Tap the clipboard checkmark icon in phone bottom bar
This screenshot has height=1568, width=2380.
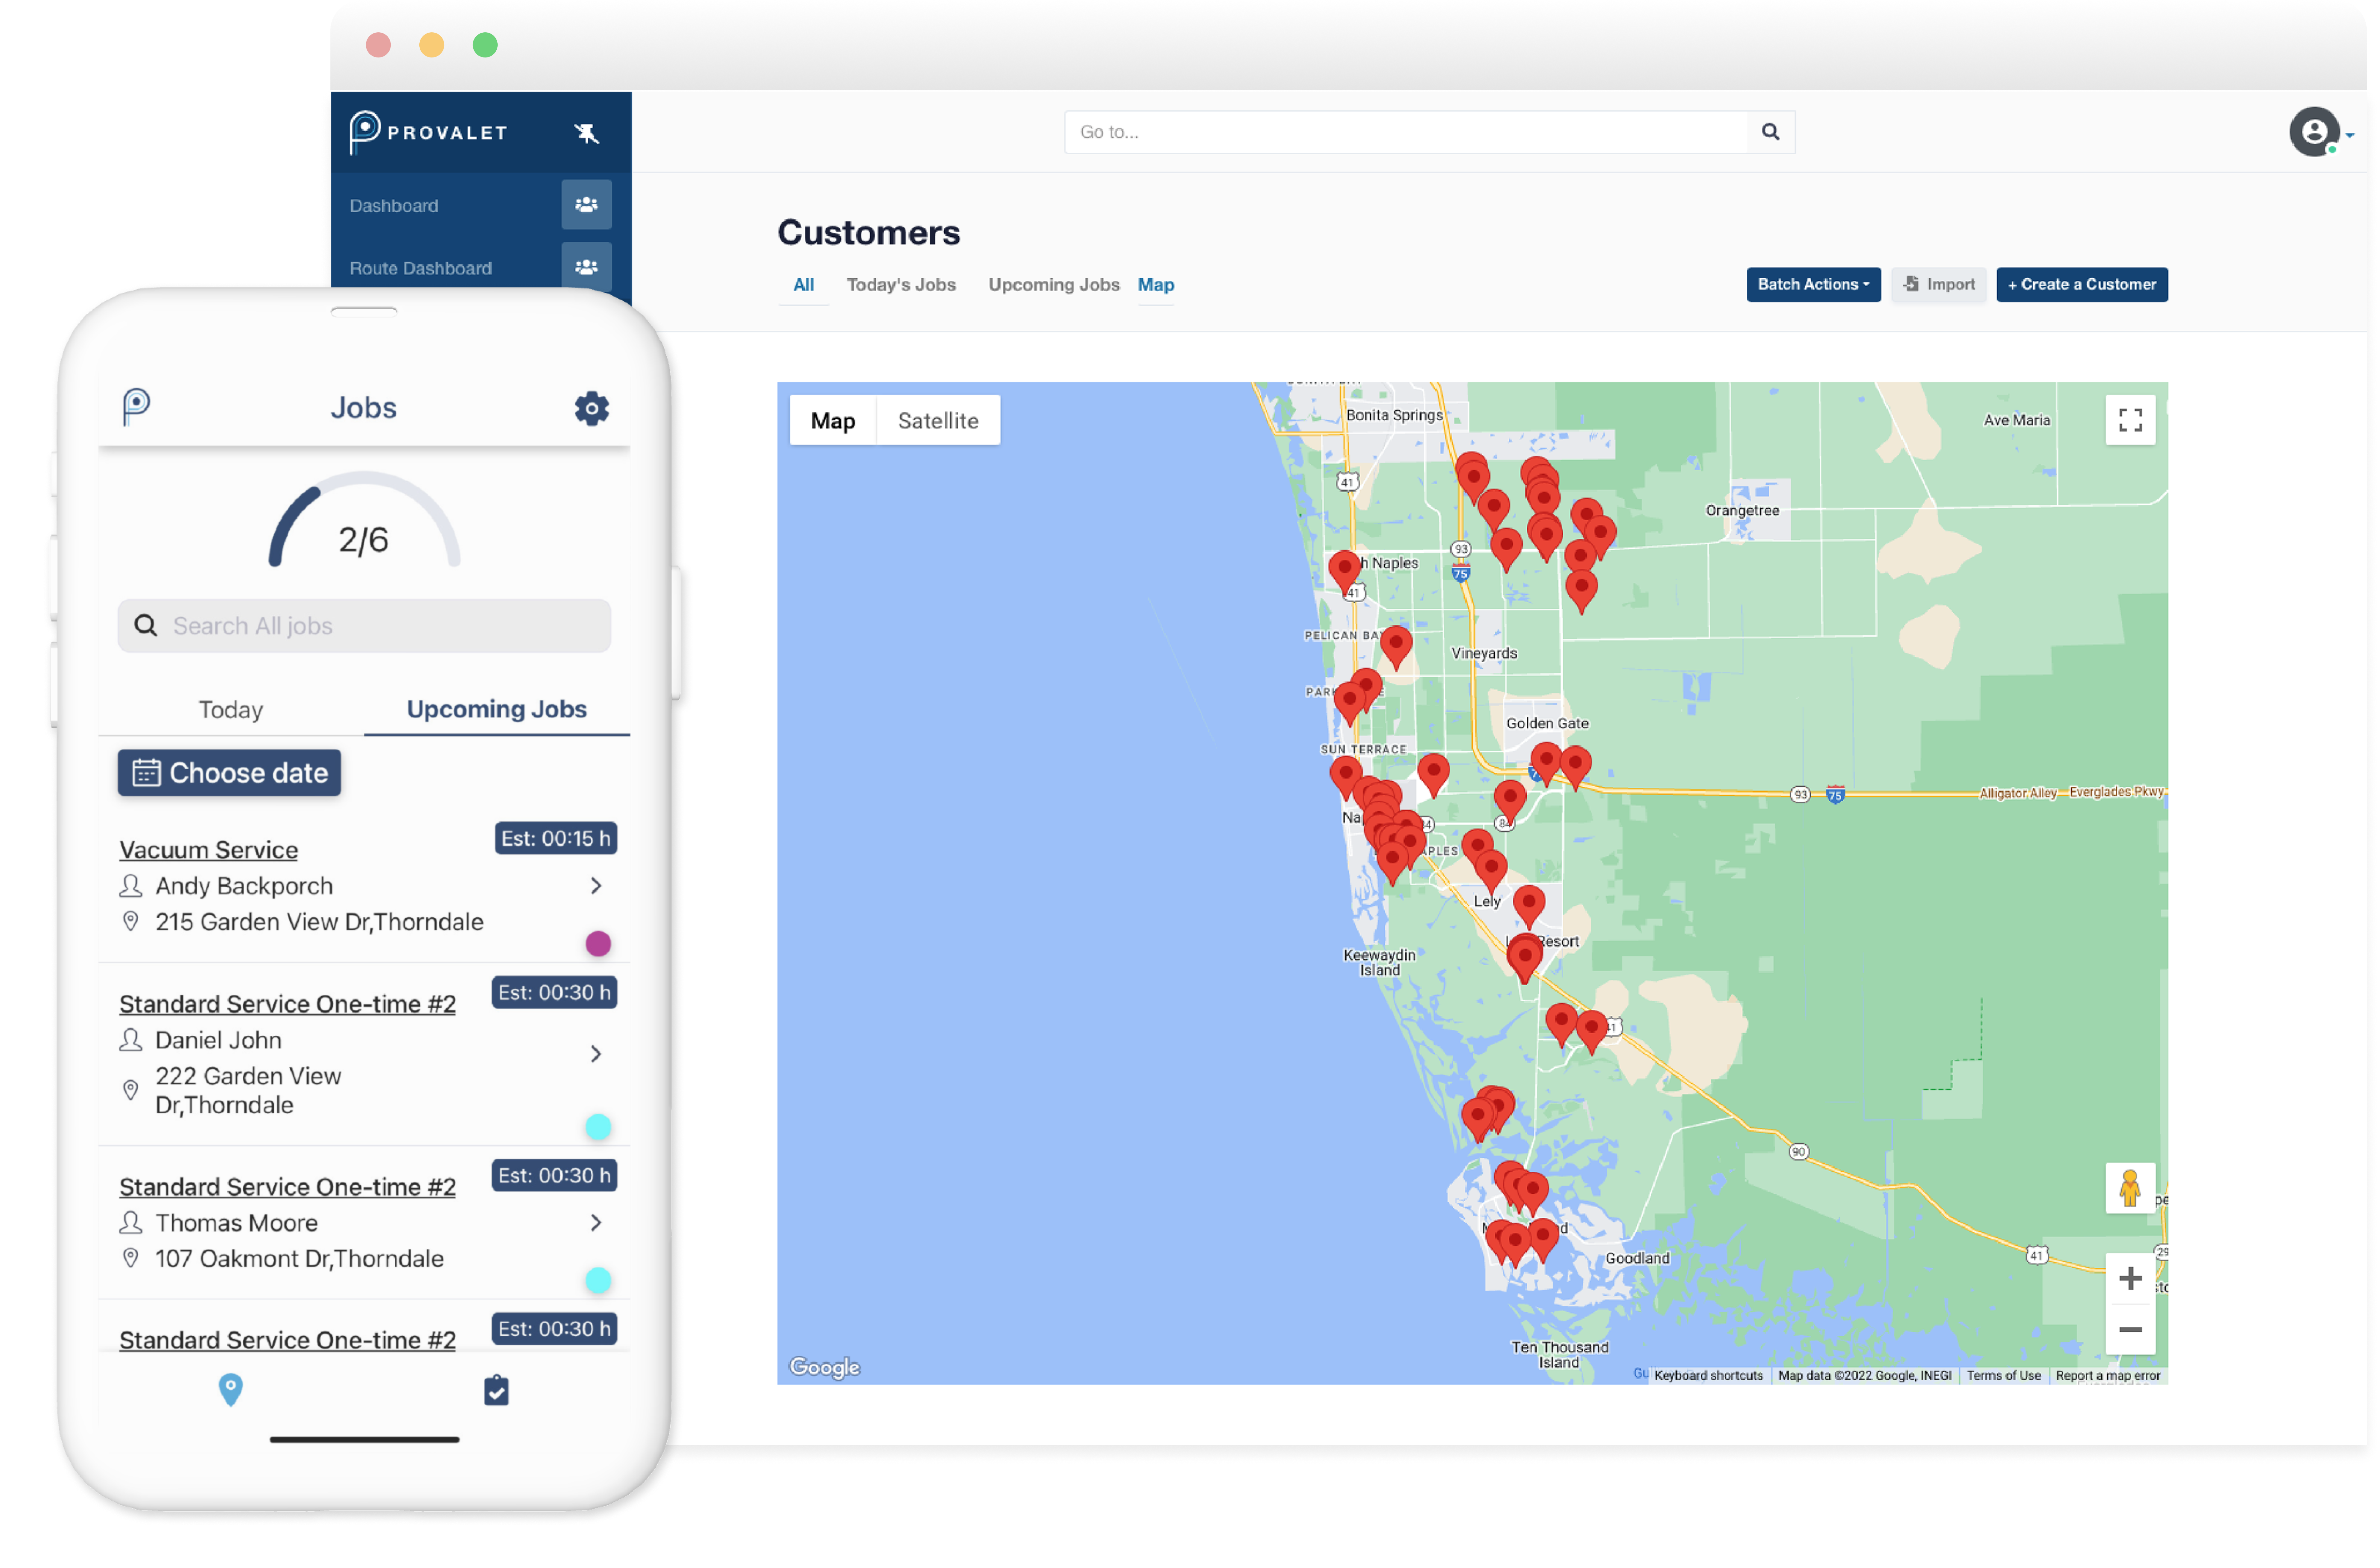coord(496,1390)
